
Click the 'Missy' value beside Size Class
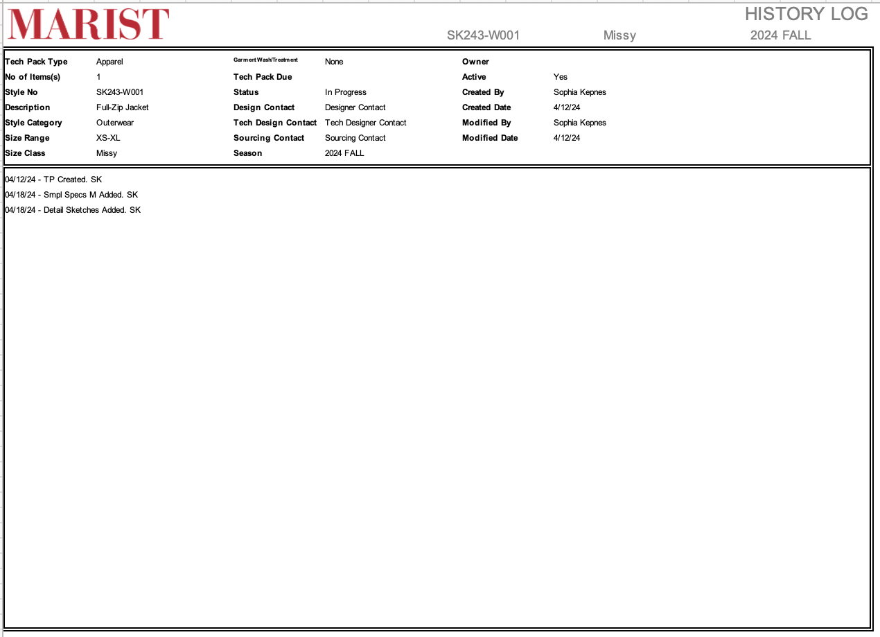107,153
